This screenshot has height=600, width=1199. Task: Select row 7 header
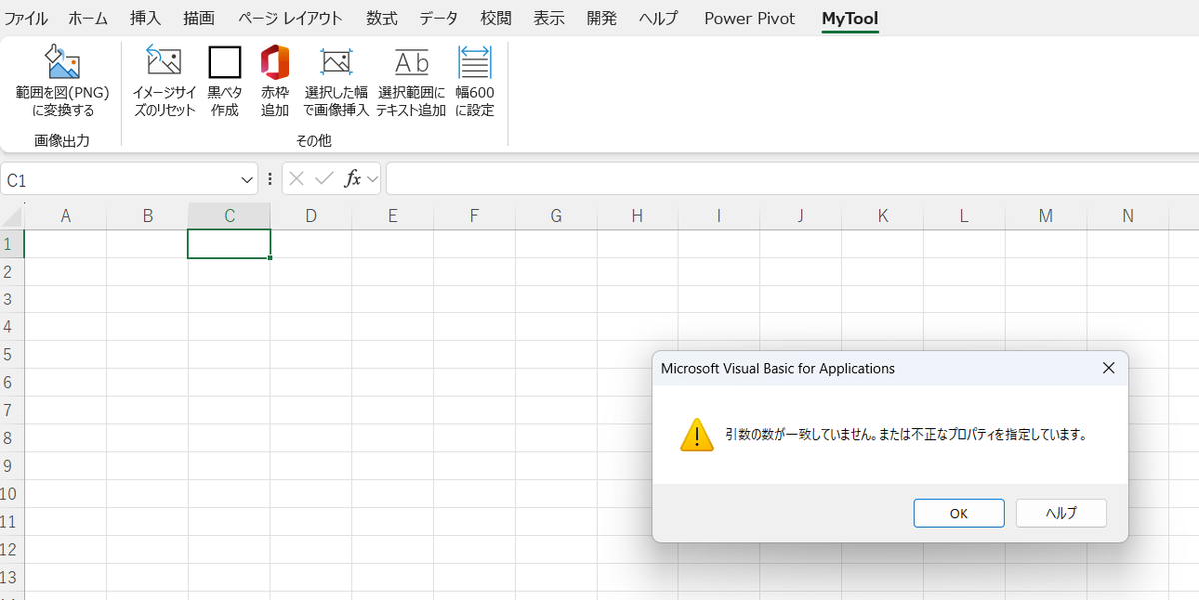(12, 410)
